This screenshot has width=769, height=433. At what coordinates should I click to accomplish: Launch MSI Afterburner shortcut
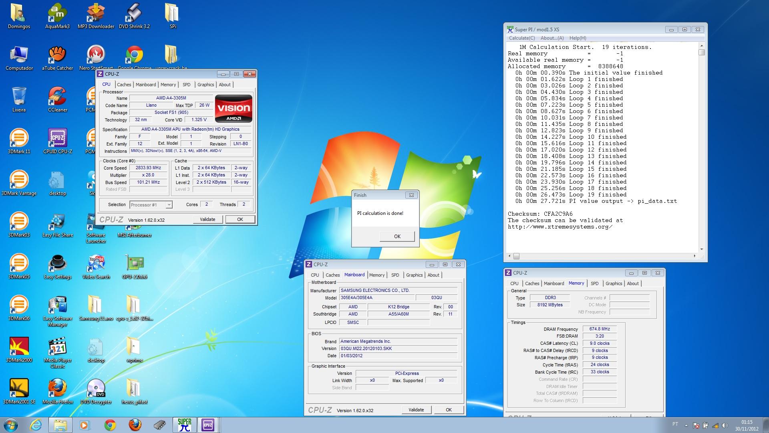coord(134,235)
